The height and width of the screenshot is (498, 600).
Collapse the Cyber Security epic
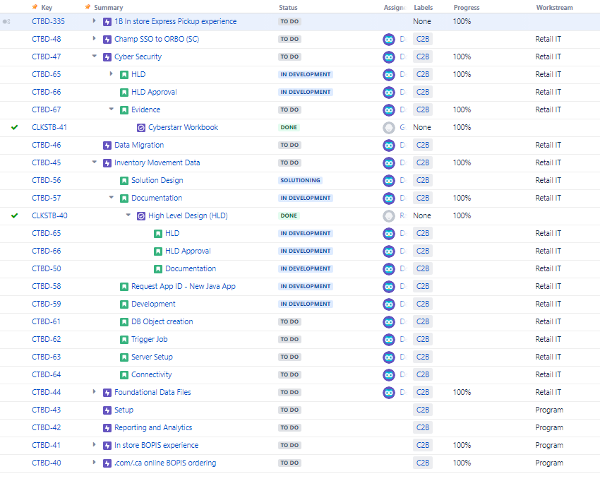tap(94, 56)
